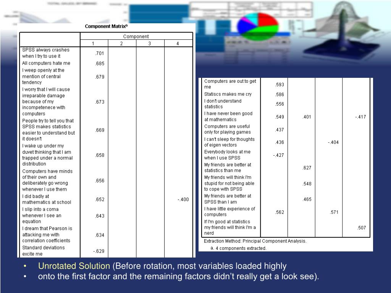Click the component 4 value -.400
391x293 pixels.
(x=183, y=199)
